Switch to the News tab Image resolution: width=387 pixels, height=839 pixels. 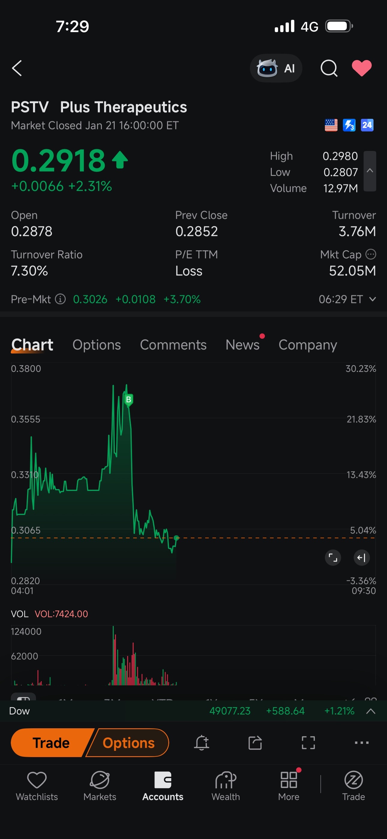242,344
